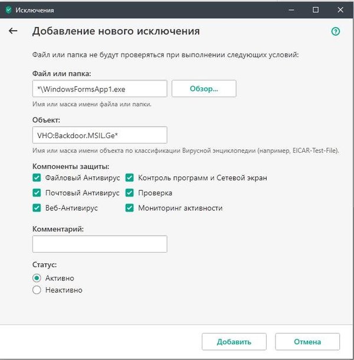Click the Добавить button
The height and width of the screenshot is (360, 354).
pyautogui.click(x=234, y=342)
